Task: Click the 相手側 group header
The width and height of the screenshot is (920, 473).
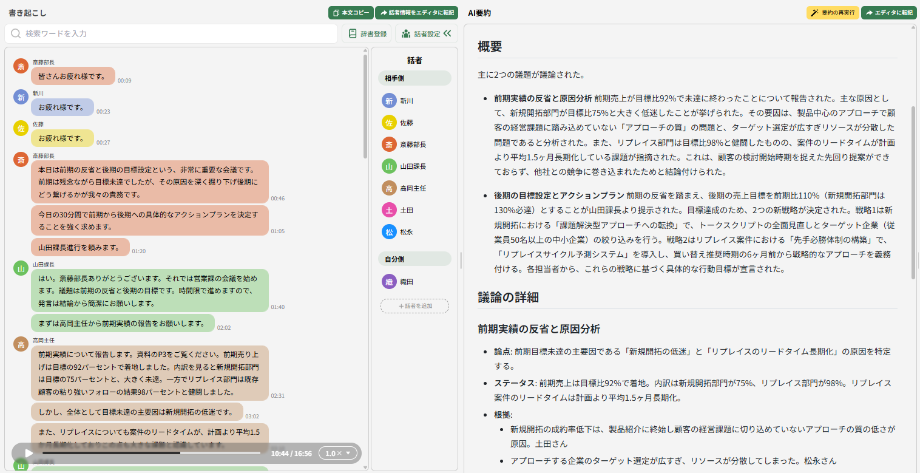Action: pos(414,78)
